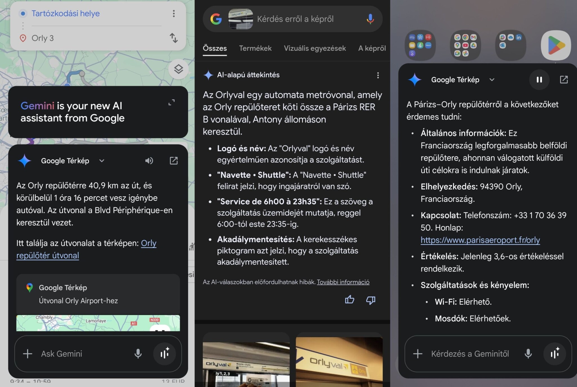Open the parisaeroport.fr/orly link
The image size is (577, 387).
(480, 240)
